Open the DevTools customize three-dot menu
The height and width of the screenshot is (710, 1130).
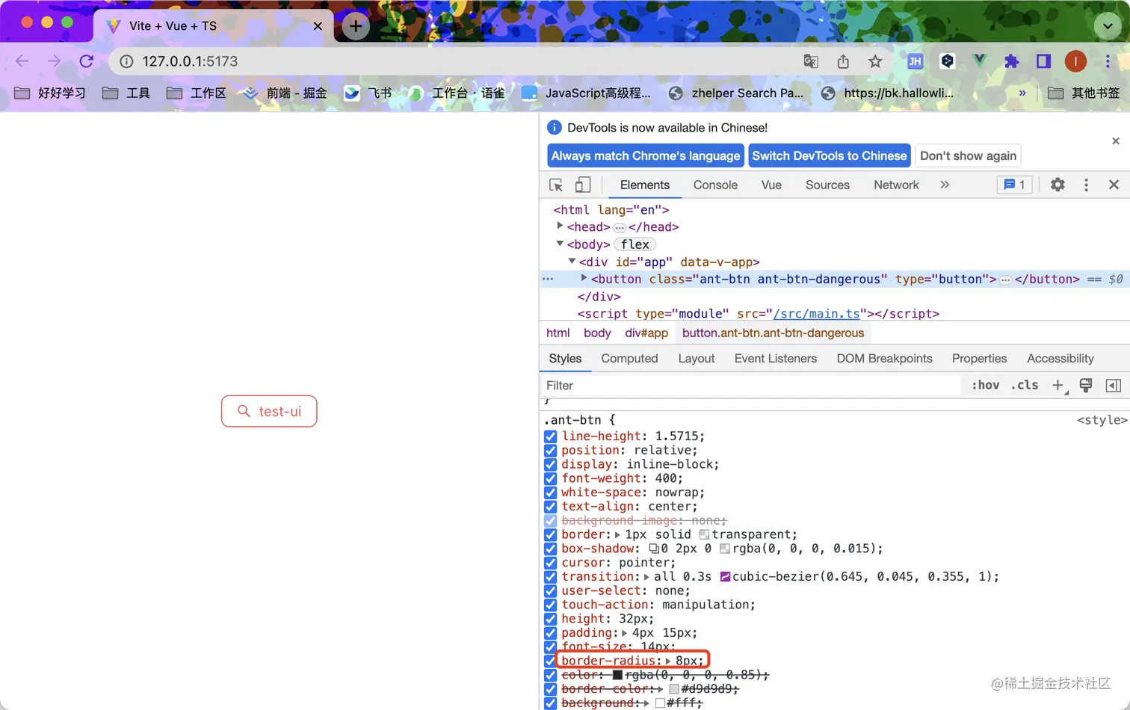[1086, 185]
